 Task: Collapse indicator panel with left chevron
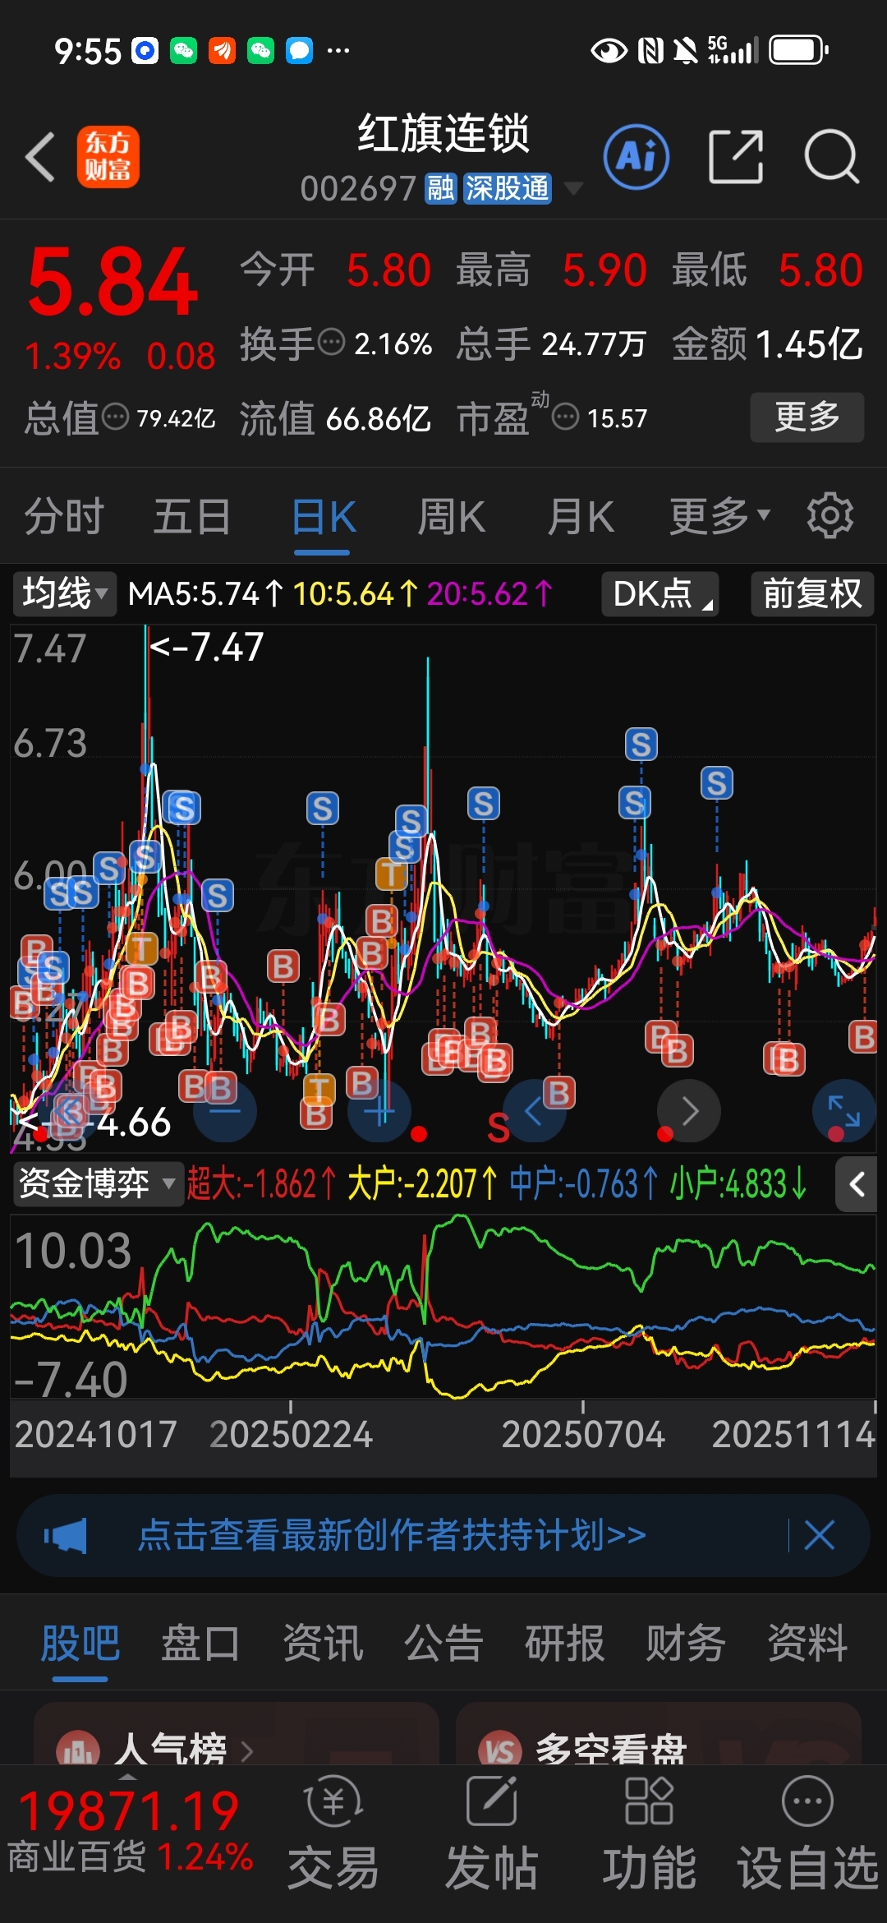pyautogui.click(x=857, y=1184)
